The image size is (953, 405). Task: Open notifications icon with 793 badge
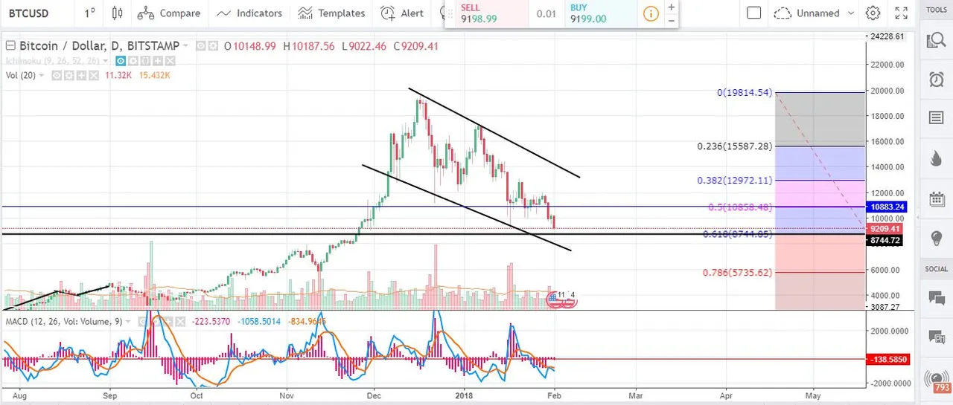click(936, 381)
